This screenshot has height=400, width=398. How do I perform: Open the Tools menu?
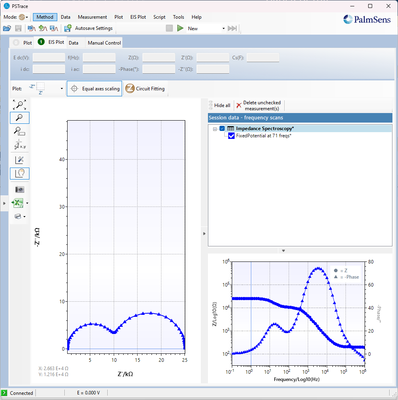point(179,17)
